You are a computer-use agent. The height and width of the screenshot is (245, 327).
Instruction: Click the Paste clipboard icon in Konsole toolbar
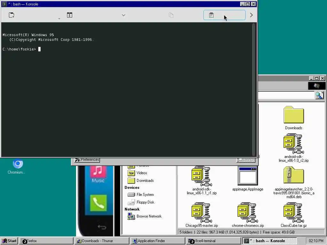(x=211, y=15)
